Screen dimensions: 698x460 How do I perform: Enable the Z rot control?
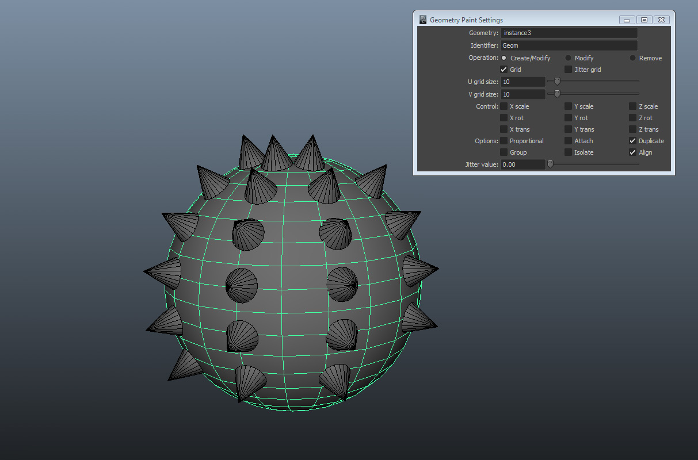click(632, 117)
